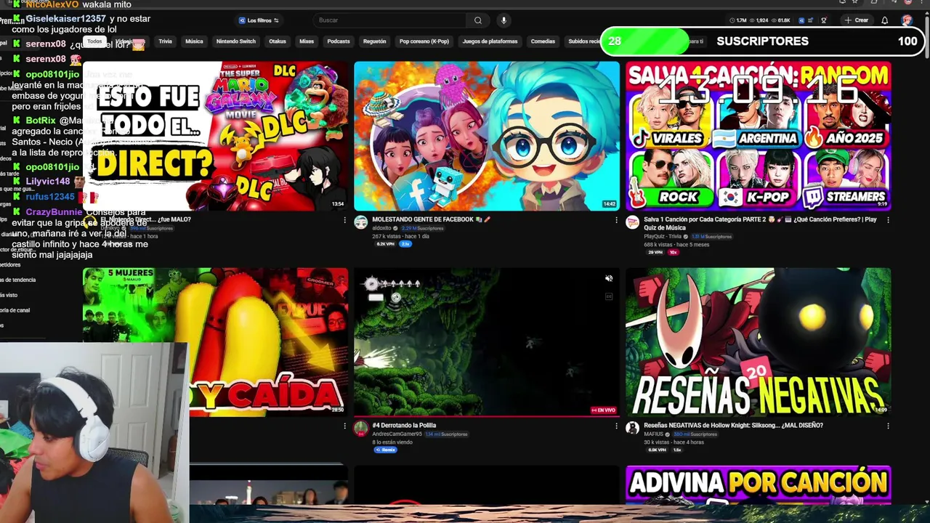930x523 pixels.
Task: Open Adivina por Canción thumbnail
Action: click(759, 485)
